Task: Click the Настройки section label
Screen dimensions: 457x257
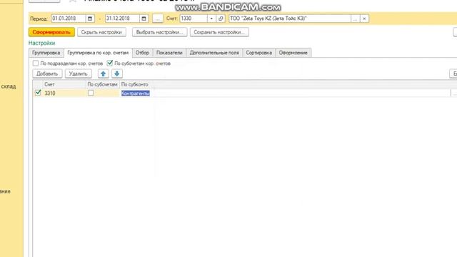Action: [x=41, y=43]
